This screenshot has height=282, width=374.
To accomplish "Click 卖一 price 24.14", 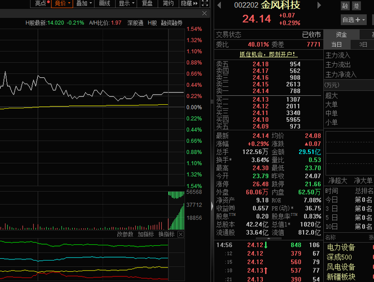I will tap(261, 91).
